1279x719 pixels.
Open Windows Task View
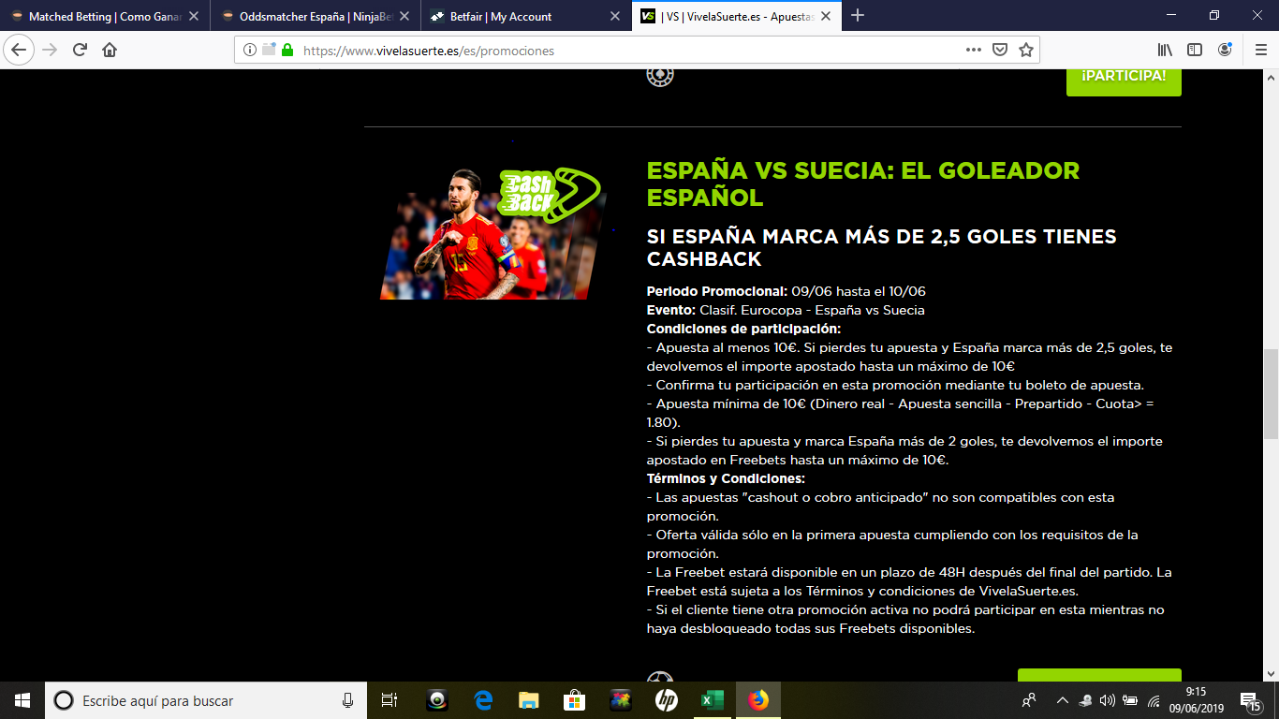point(390,700)
